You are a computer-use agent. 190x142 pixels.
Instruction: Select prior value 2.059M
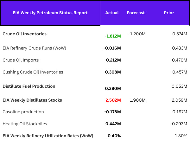[180, 100]
